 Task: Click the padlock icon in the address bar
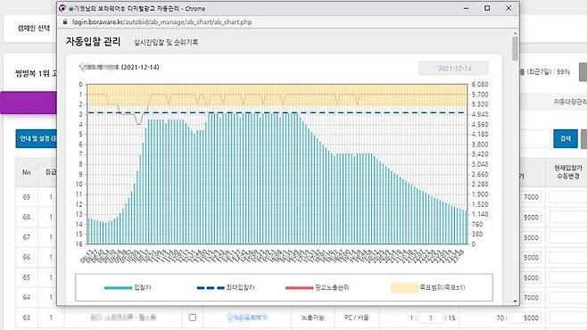coord(65,22)
